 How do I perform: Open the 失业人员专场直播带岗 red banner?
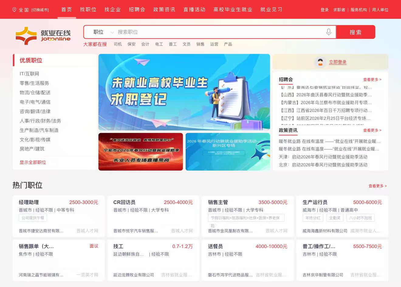click(x=141, y=151)
